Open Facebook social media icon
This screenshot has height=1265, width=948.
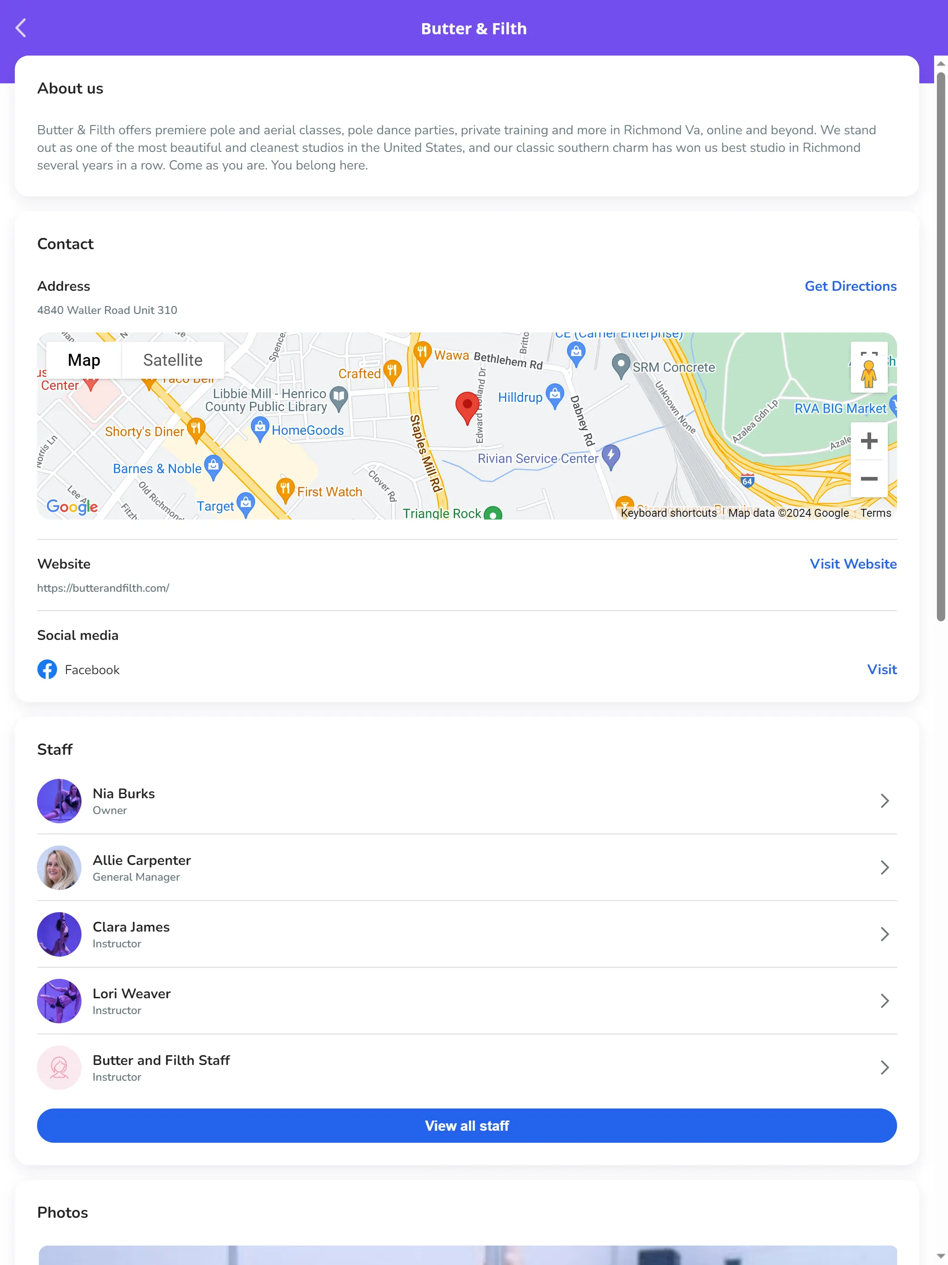[47, 669]
